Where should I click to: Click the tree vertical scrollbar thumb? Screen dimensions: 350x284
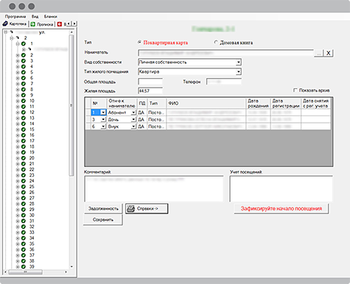pyautogui.click(x=71, y=105)
